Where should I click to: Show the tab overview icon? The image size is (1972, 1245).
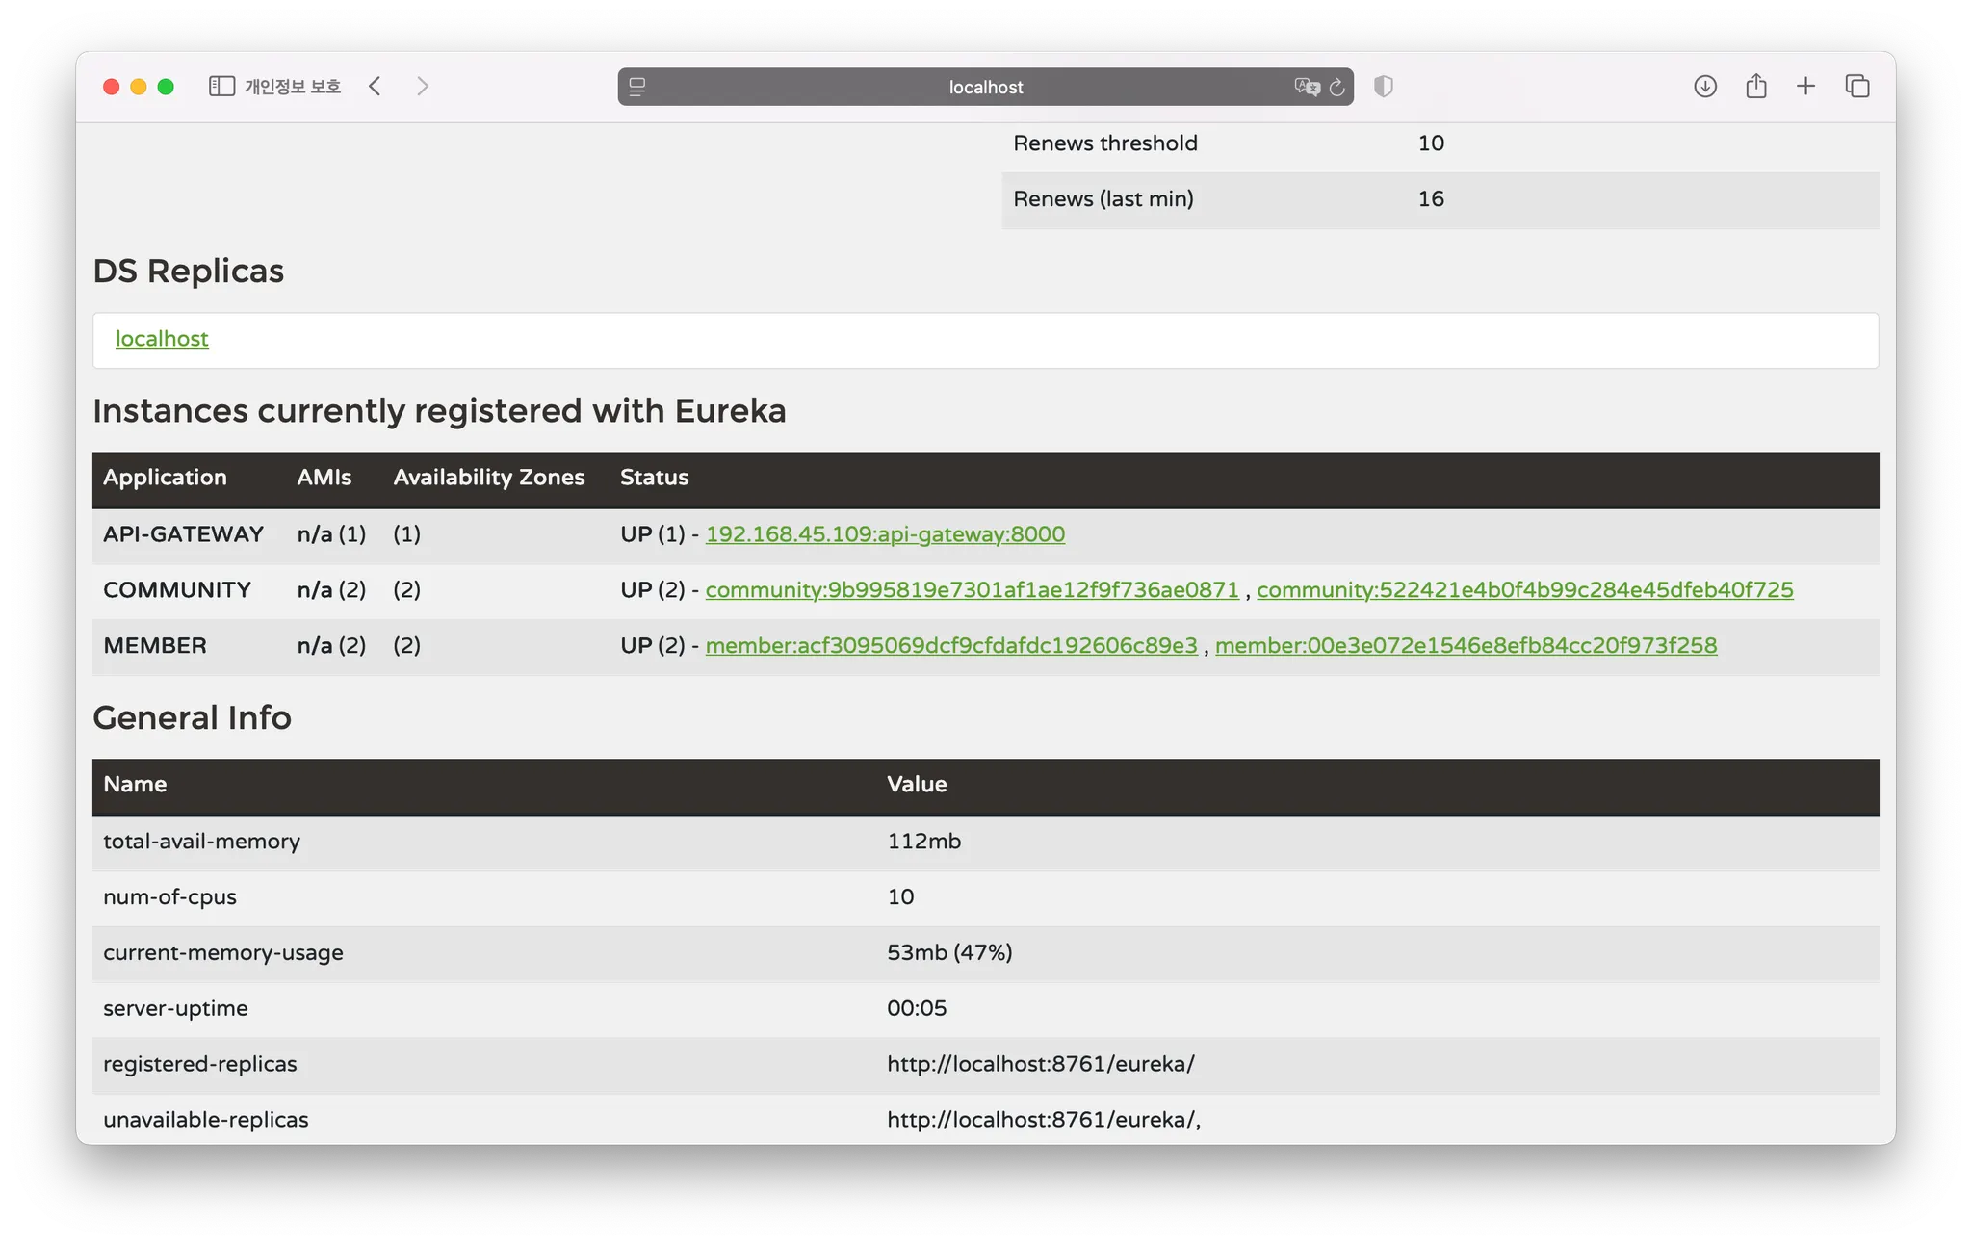coord(1857,87)
